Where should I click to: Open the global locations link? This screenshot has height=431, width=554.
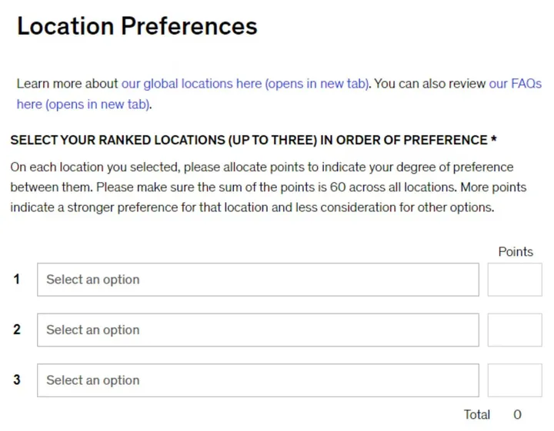coord(245,84)
